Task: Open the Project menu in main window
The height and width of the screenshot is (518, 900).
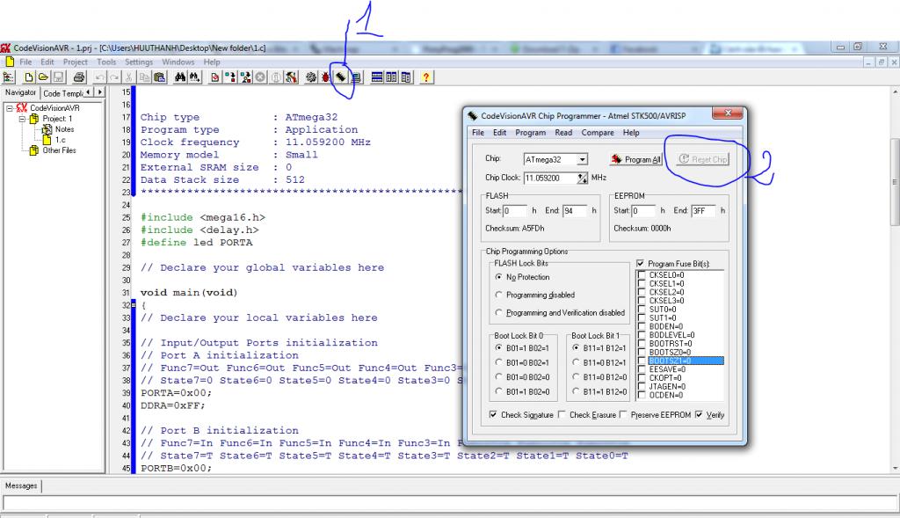Action: click(76, 62)
